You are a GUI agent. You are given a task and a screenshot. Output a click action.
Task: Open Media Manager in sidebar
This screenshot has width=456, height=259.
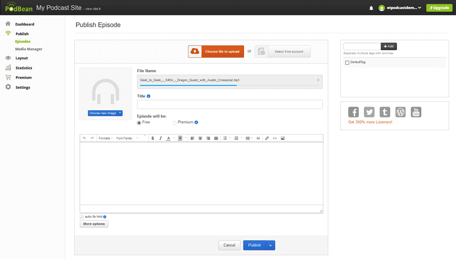pyautogui.click(x=29, y=49)
